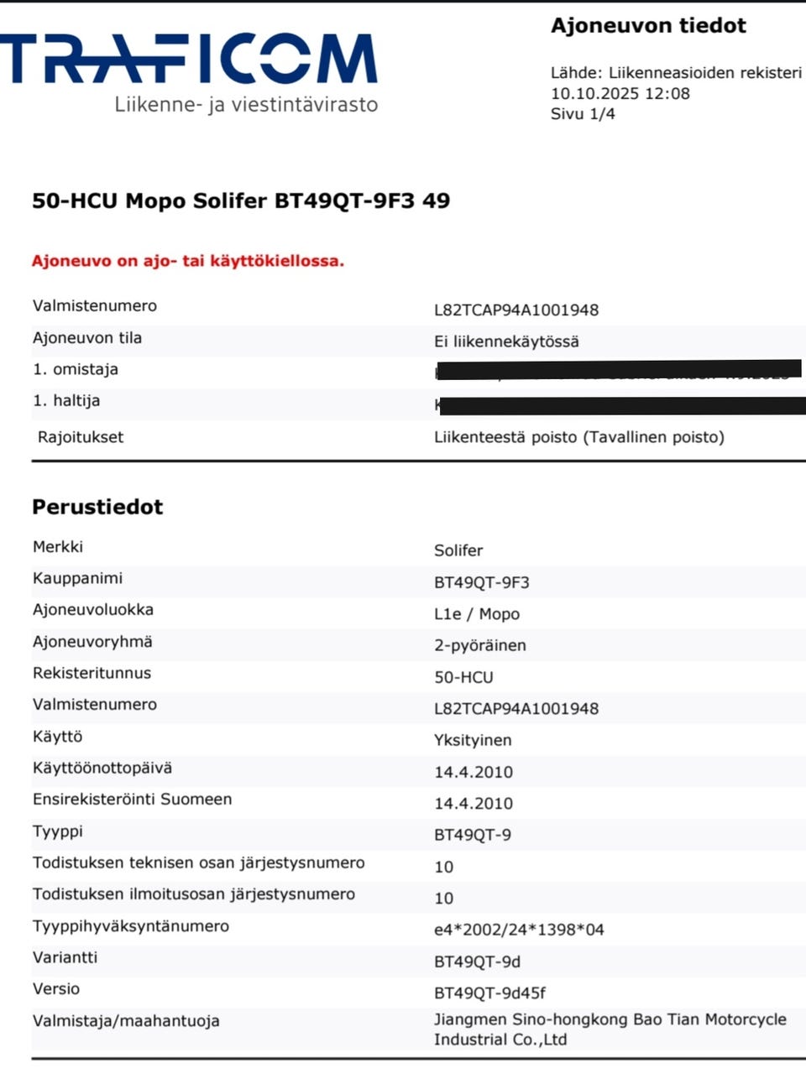Click the brand value "Solifer"

tap(458, 550)
